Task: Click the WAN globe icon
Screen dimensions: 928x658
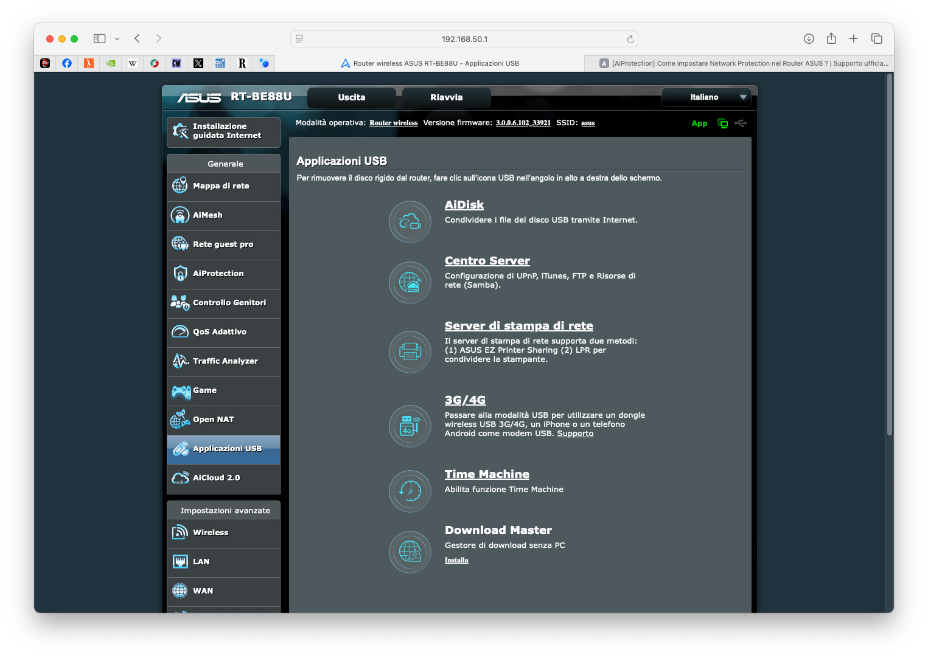Action: [x=180, y=590]
